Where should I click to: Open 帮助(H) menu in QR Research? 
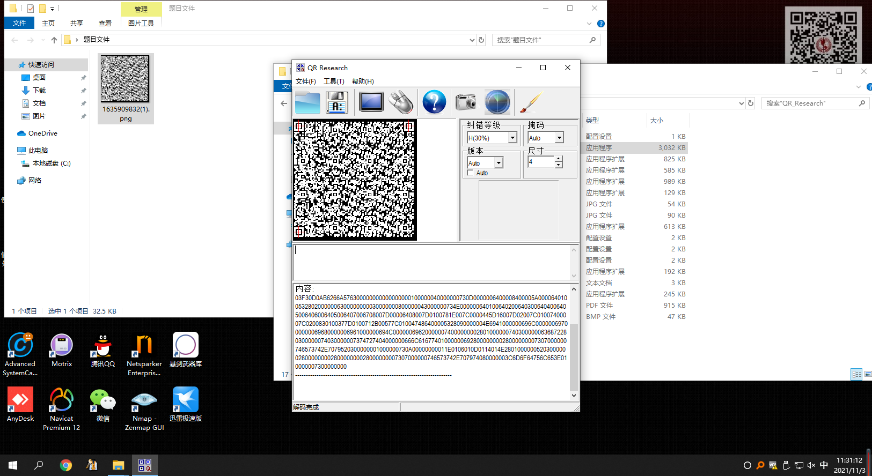363,81
